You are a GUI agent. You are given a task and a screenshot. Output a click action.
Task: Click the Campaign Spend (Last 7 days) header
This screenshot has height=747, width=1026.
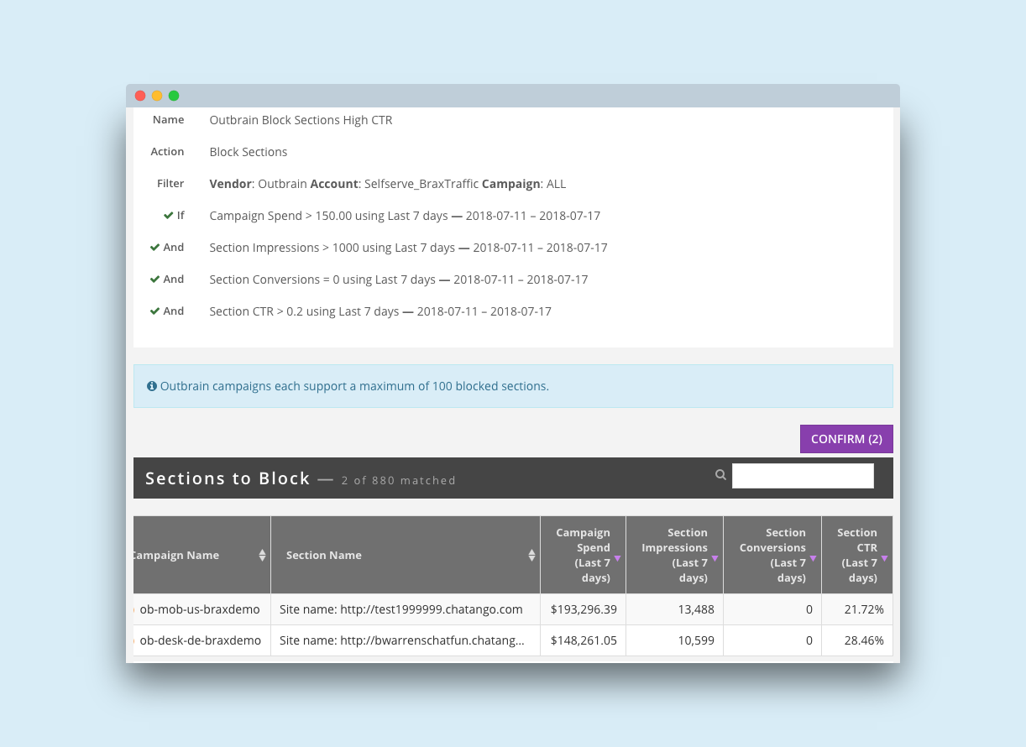coord(584,555)
